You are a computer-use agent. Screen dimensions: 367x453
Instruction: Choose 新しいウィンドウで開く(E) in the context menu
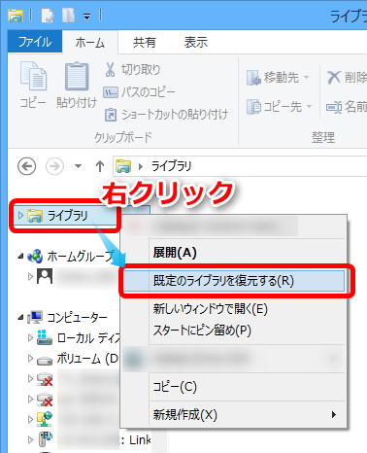(x=211, y=309)
